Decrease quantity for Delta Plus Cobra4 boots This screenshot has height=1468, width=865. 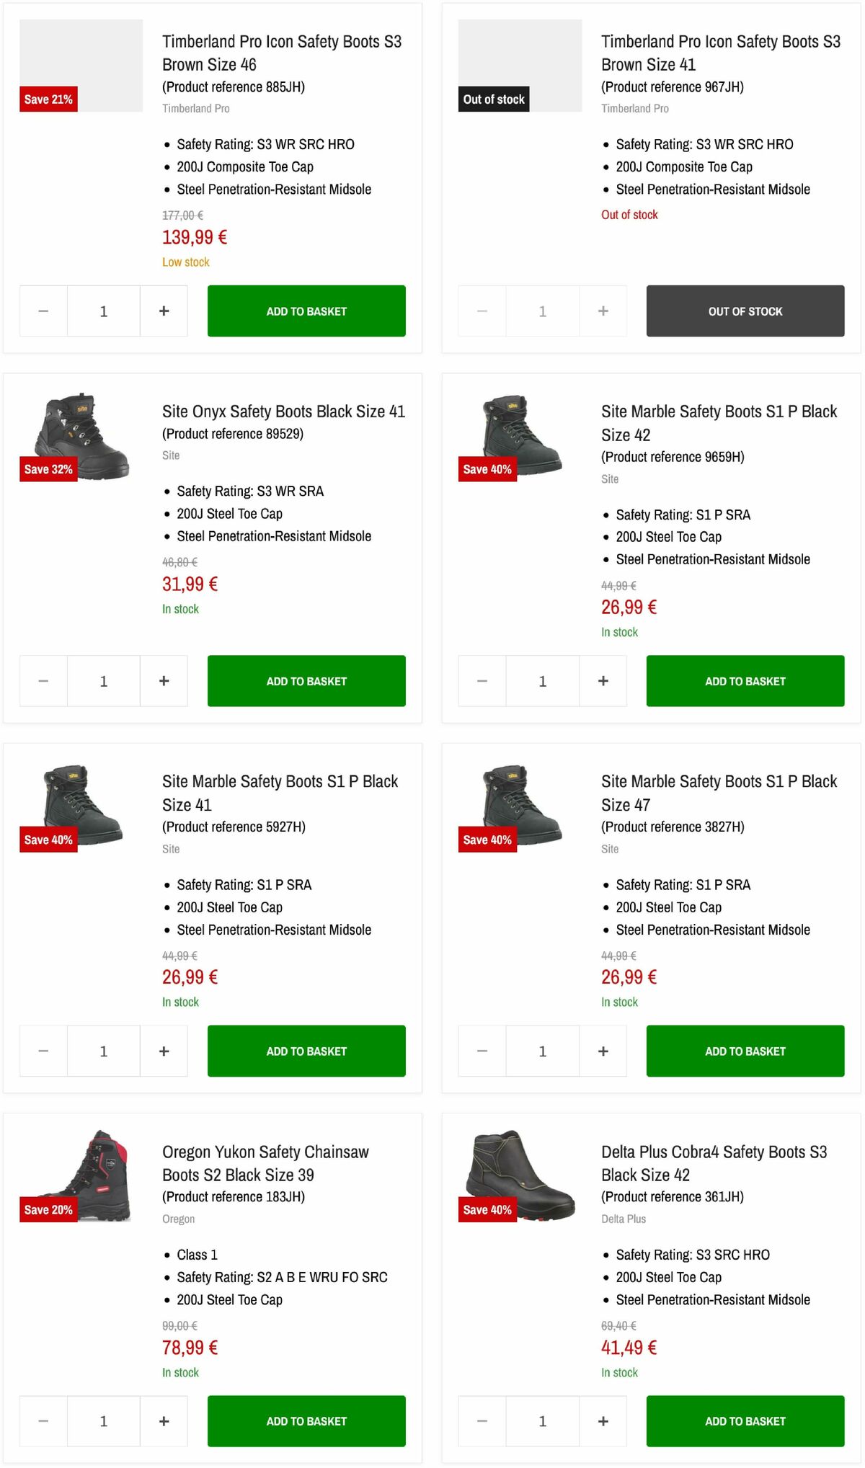point(482,1420)
